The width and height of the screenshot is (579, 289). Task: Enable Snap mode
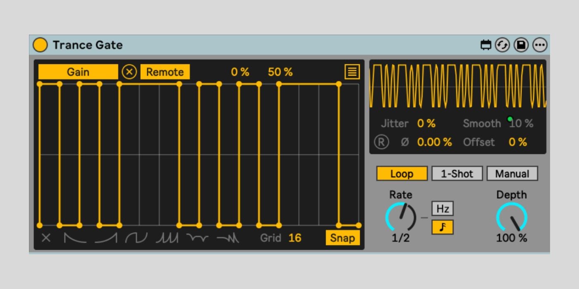(343, 238)
